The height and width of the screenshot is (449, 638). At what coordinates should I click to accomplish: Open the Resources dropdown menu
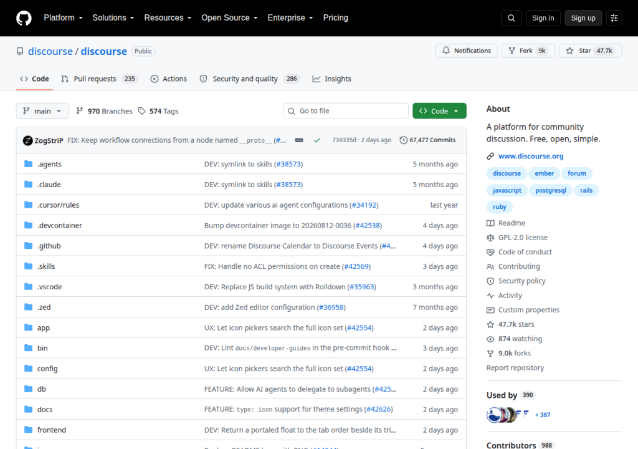[x=168, y=18]
